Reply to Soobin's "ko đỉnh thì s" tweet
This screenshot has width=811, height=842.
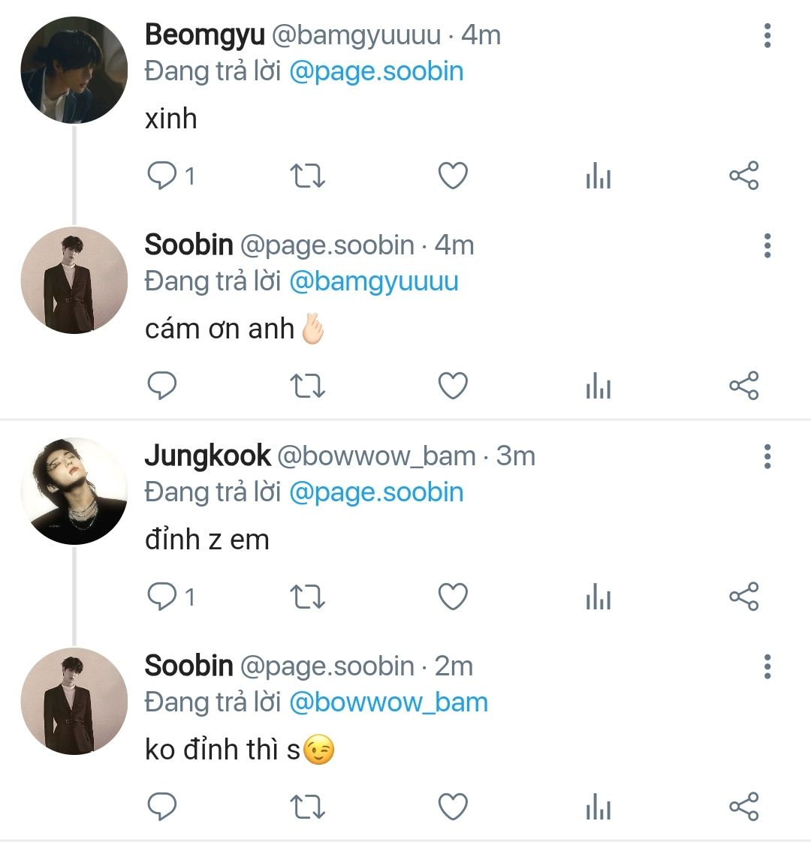pos(161,807)
